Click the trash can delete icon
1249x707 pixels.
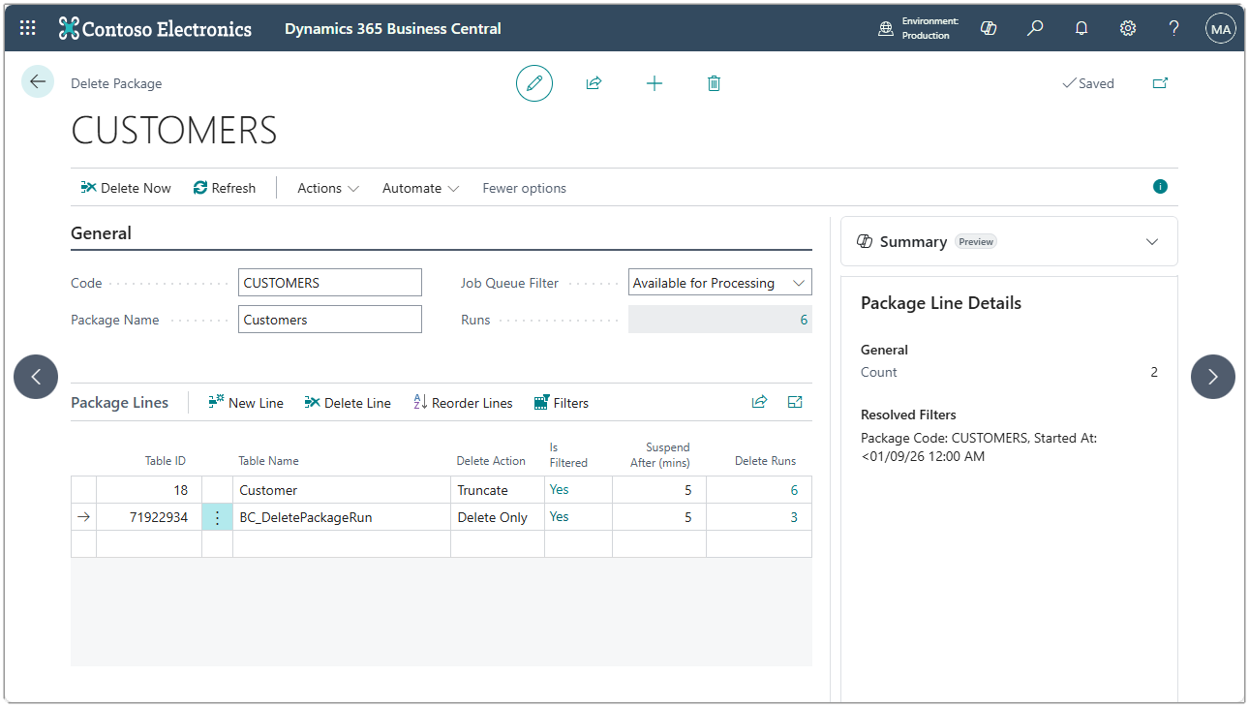[714, 83]
